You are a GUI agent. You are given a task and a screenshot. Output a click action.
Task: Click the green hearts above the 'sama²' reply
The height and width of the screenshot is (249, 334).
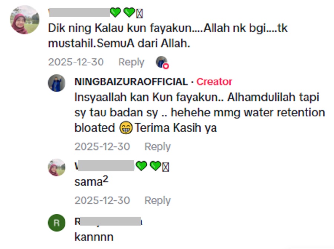(x=148, y=166)
